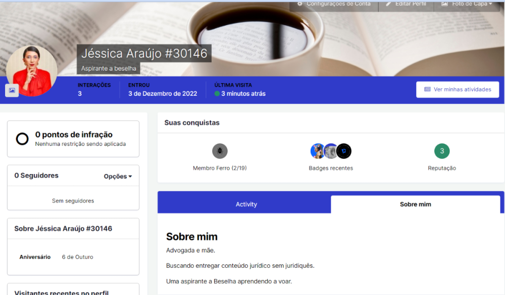
Task: Click the green online status dot
Action: [x=217, y=94]
